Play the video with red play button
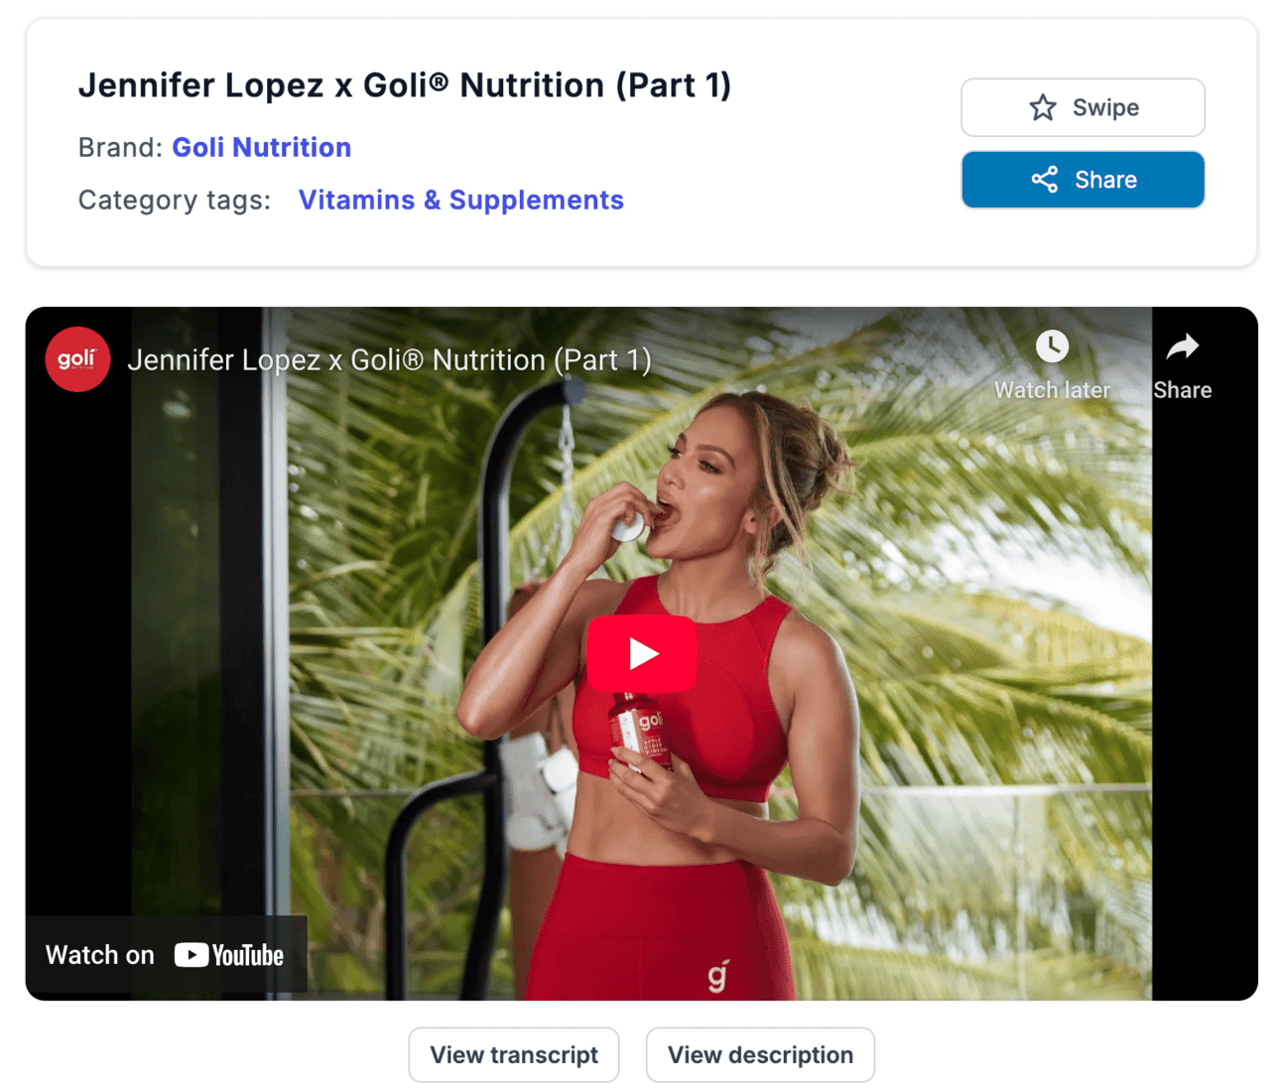The width and height of the screenshot is (1282, 1091). tap(641, 653)
